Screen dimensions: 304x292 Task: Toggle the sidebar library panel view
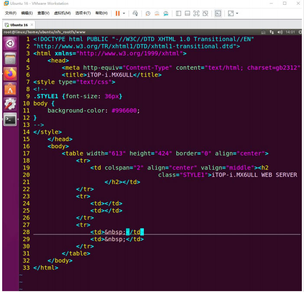(x=178, y=13)
